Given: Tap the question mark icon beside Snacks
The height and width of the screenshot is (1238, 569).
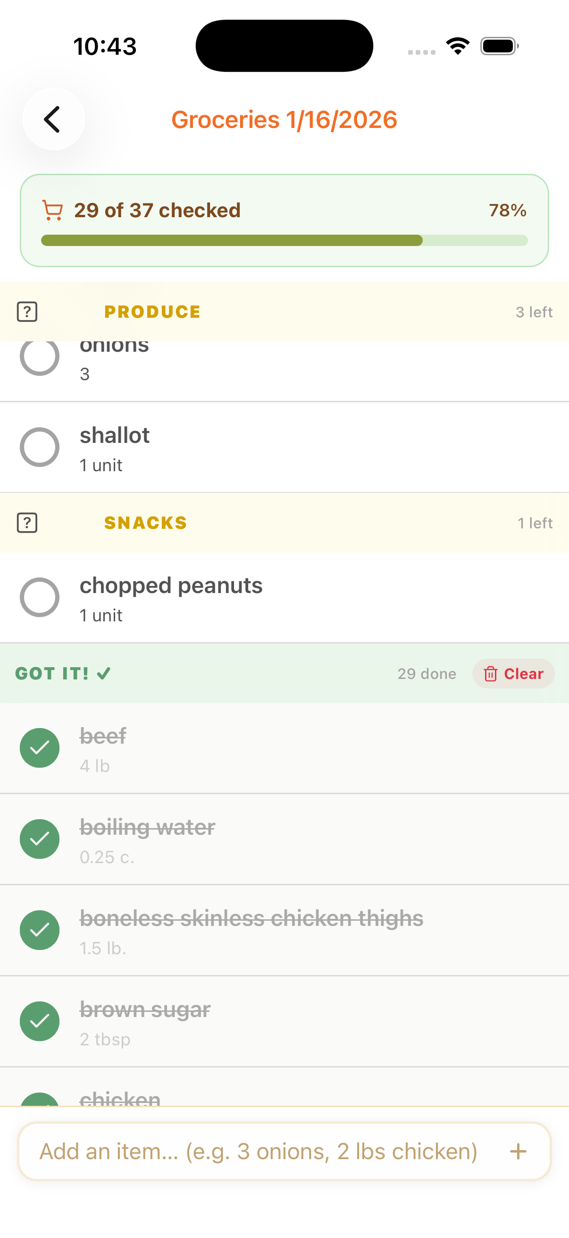Looking at the screenshot, I should tap(27, 523).
